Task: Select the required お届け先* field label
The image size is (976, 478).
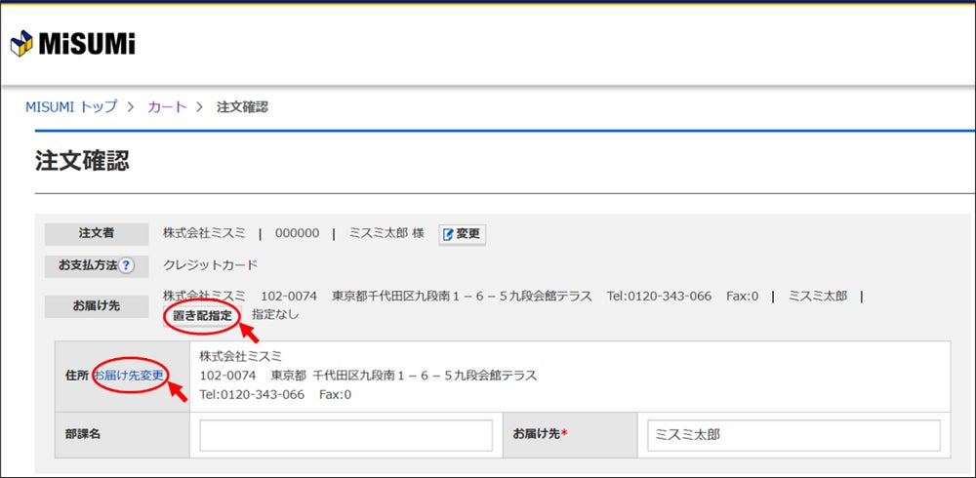Action: click(541, 434)
